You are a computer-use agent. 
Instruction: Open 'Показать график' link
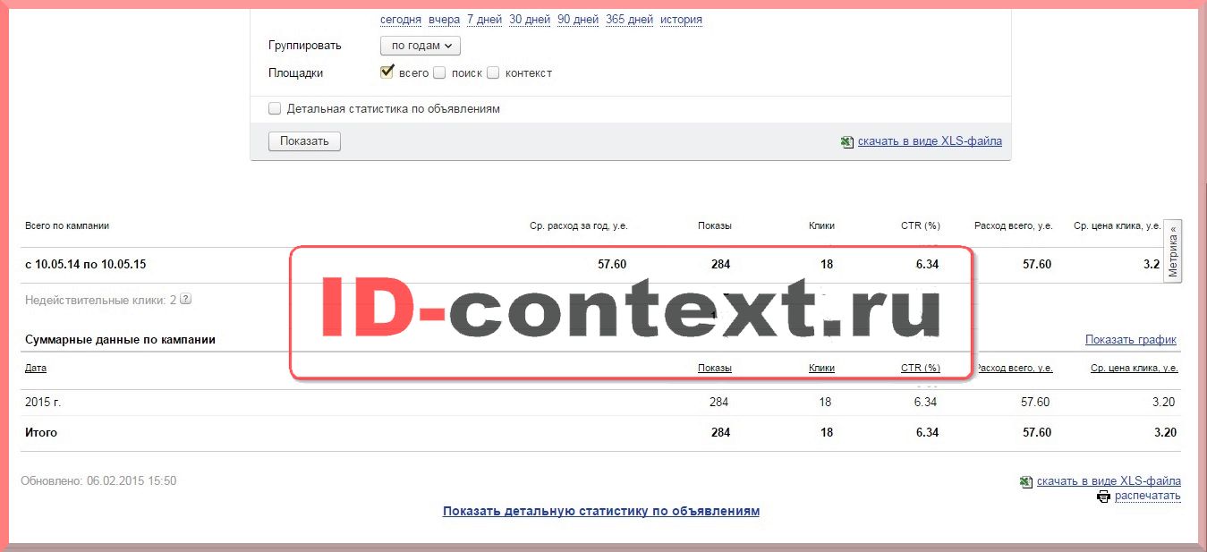pyautogui.click(x=1131, y=340)
